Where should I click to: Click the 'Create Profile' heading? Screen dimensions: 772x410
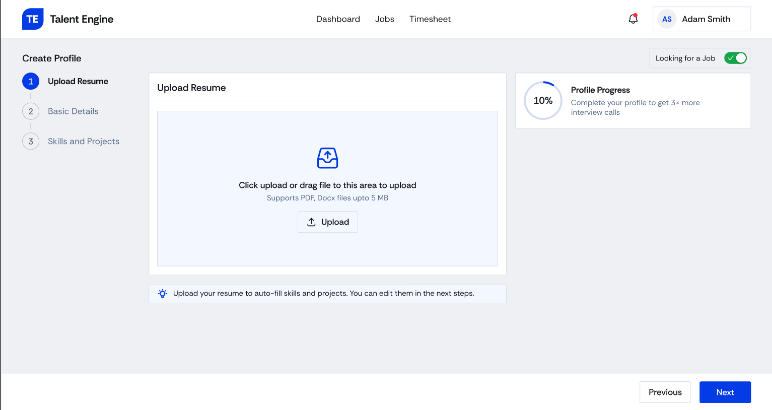click(x=52, y=58)
